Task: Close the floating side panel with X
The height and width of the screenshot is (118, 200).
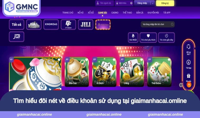Action: pos(181,85)
